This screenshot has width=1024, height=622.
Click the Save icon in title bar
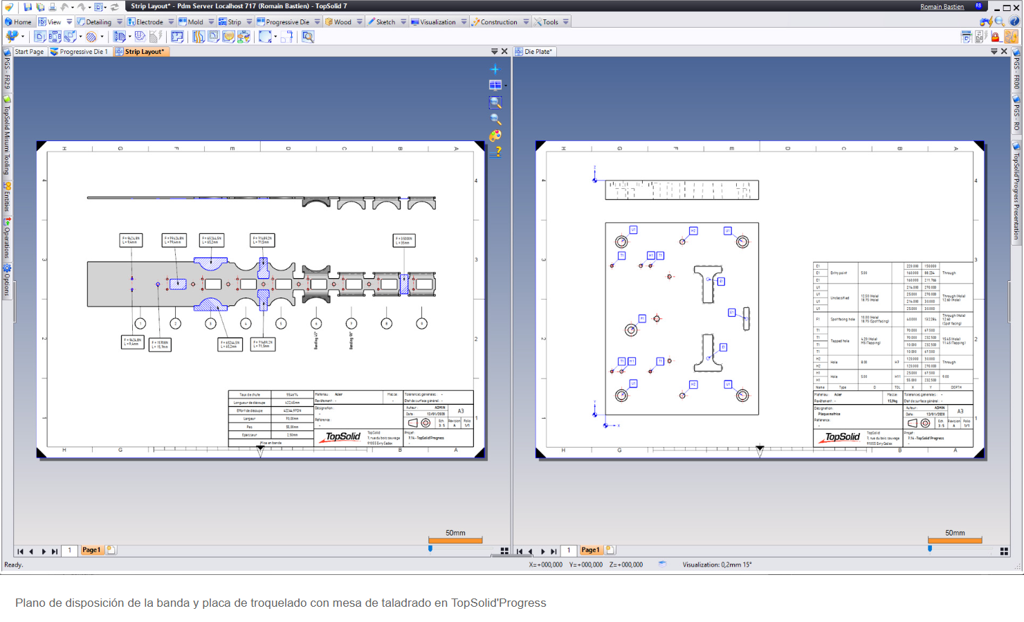[x=28, y=7]
